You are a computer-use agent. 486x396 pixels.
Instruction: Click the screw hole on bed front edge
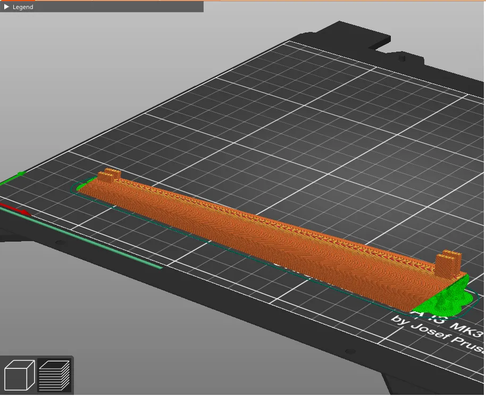[349, 351]
